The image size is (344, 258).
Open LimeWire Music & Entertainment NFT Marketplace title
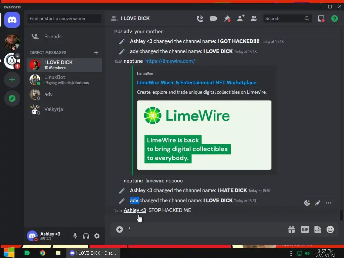[x=197, y=83]
